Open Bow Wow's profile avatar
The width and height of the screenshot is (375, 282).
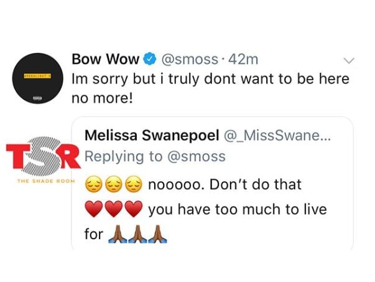(x=38, y=78)
